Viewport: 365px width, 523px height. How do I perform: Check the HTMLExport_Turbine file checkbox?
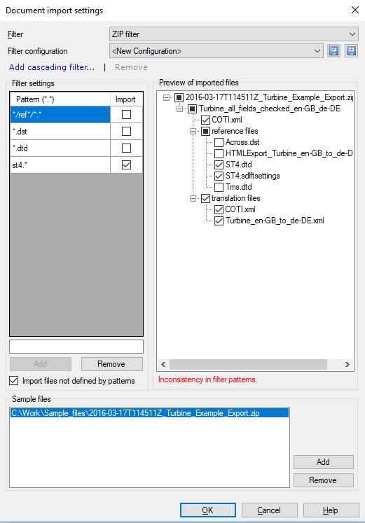tap(219, 153)
